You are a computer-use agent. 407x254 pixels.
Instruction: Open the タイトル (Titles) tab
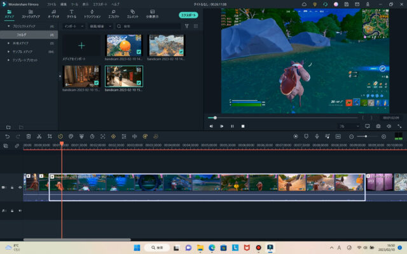pyautogui.click(x=71, y=14)
